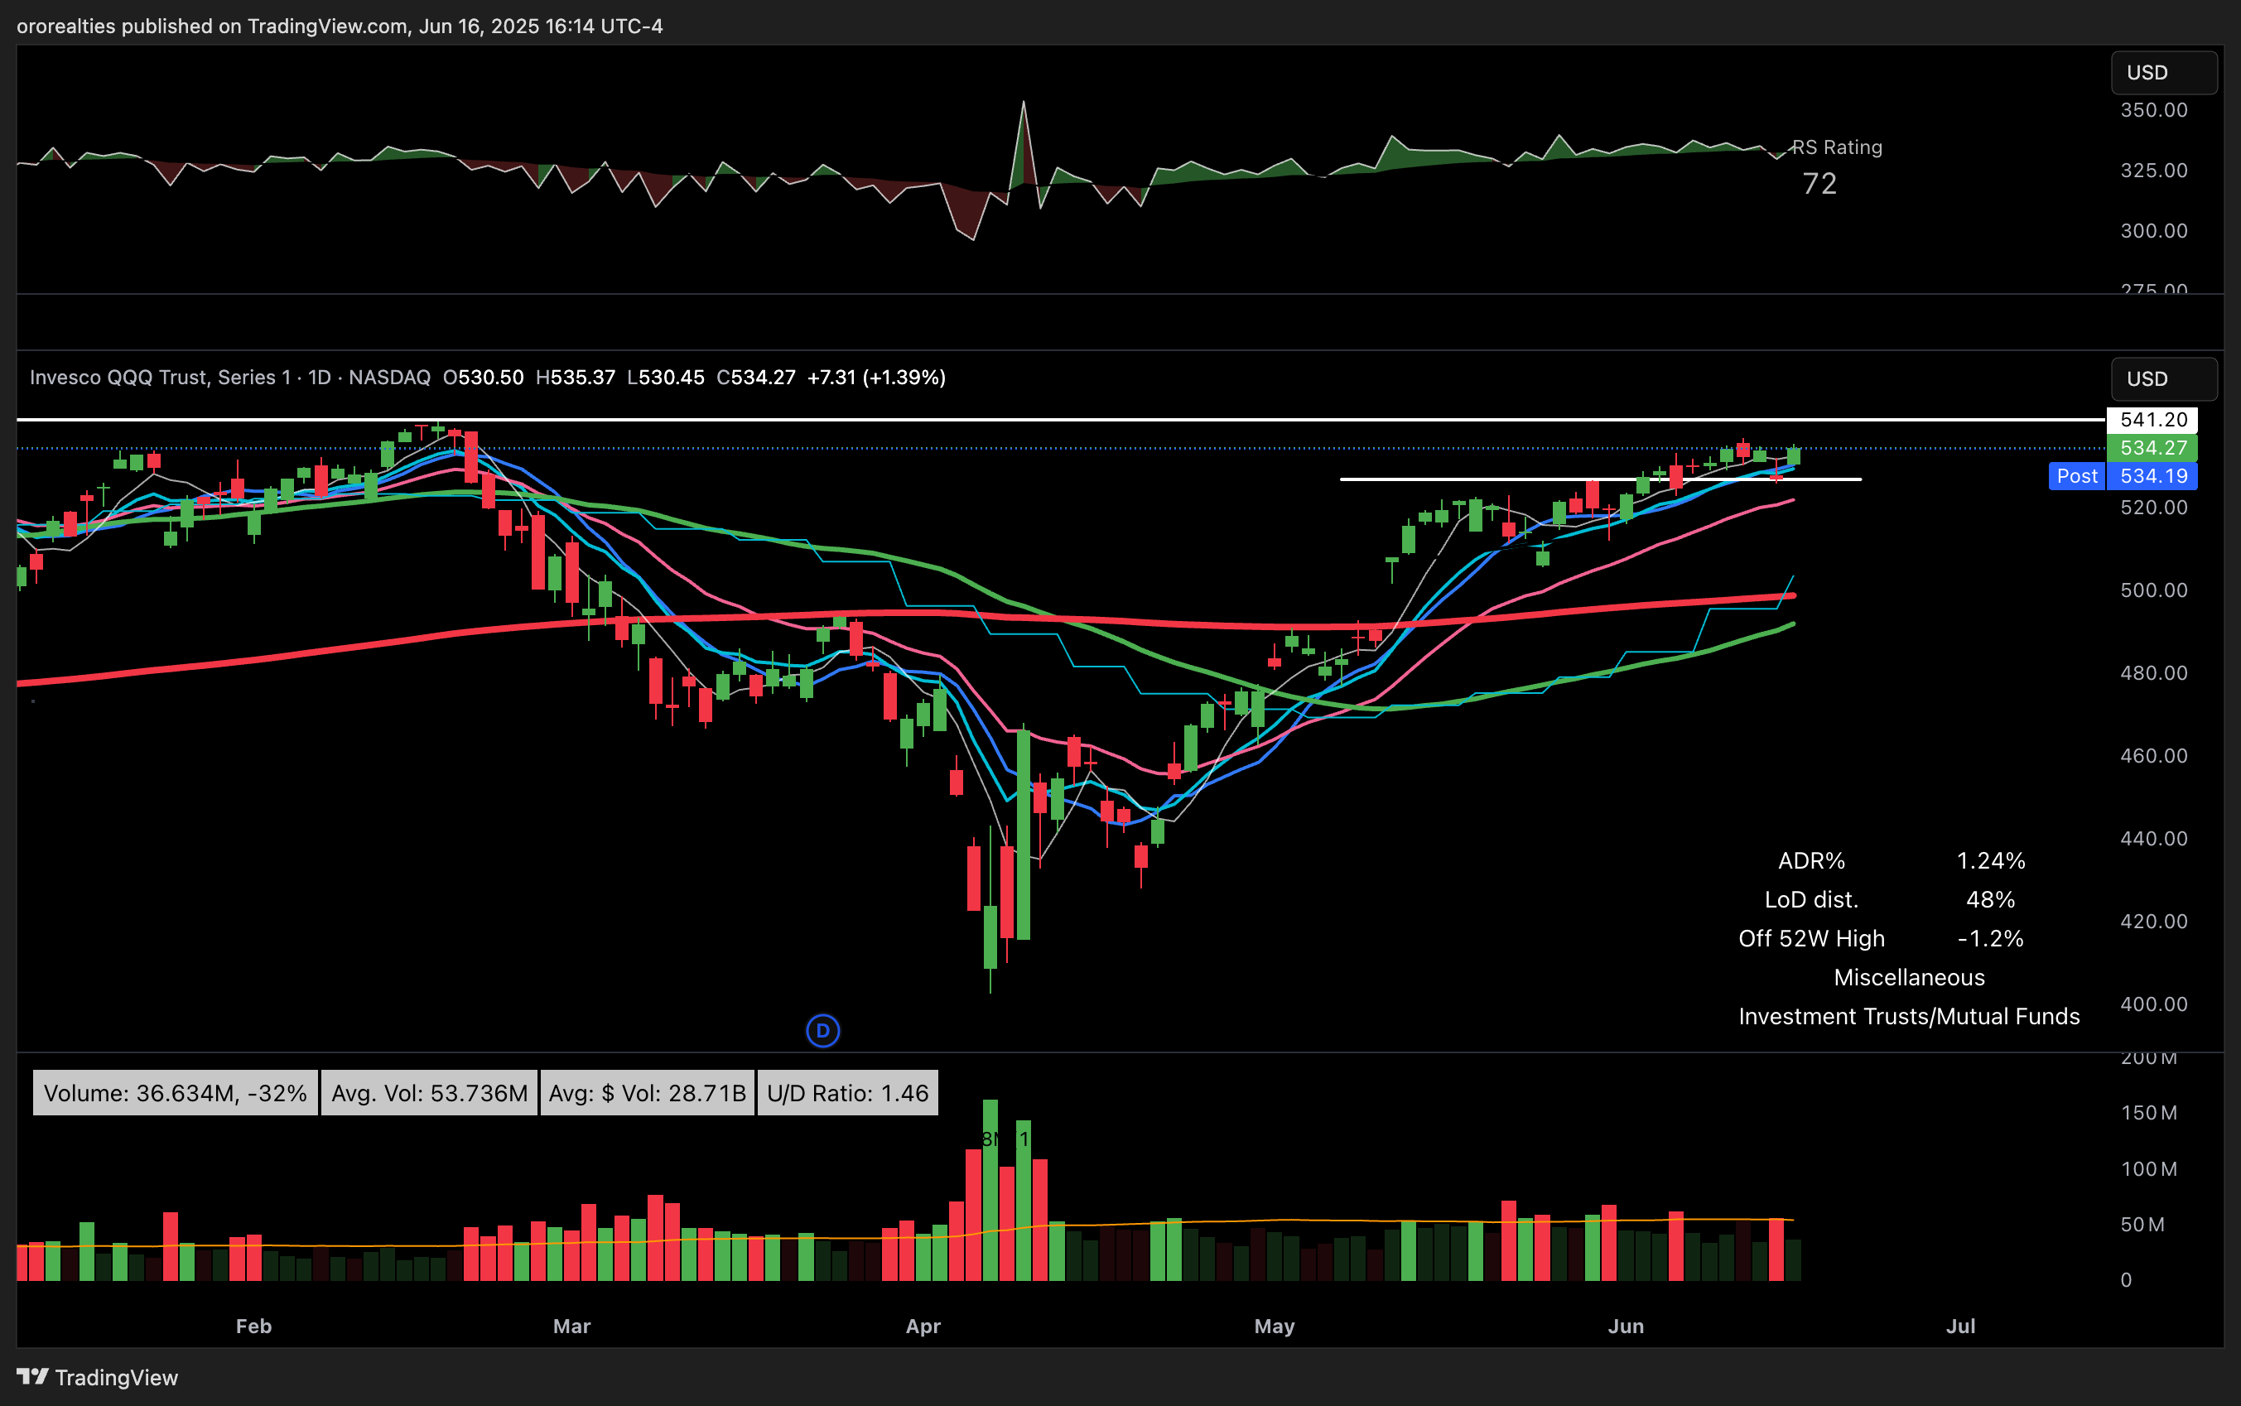Click the +7.31 (+1.39%) change text
Viewport: 2241px width, 1406px height.
tap(877, 378)
